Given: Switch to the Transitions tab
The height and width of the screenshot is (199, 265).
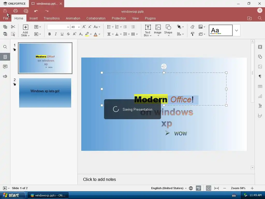Looking at the screenshot, I should coord(51,18).
